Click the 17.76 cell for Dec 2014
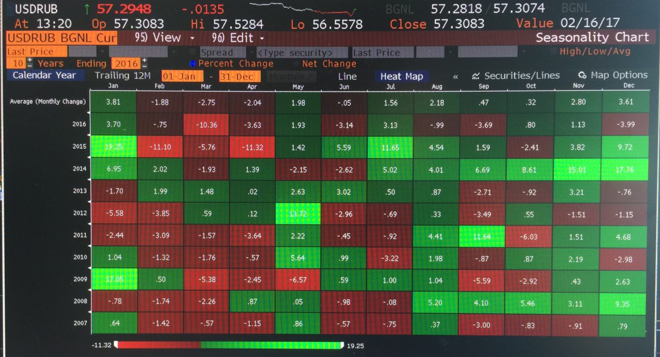This screenshot has height=357, width=660. click(624, 169)
